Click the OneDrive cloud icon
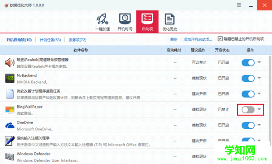This screenshot has width=272, height=164. tap(10, 125)
